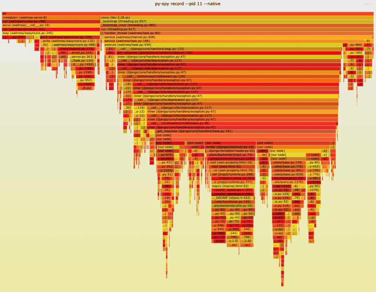The height and width of the screenshot is (292, 376).
Task: Zoom into _bootstrap_inner (threading.py:980) frame
Action: 237,25
